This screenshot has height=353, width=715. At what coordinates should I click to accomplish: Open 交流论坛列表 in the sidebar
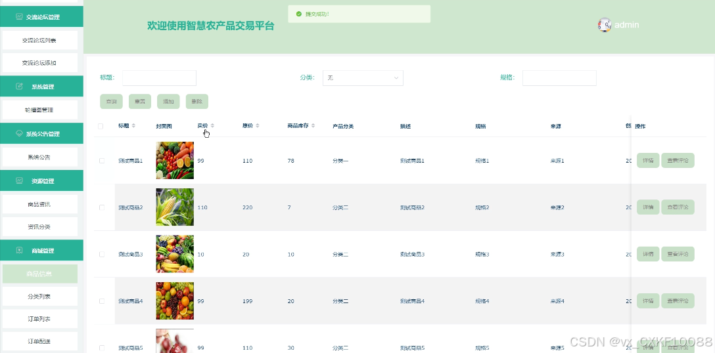[x=40, y=40]
